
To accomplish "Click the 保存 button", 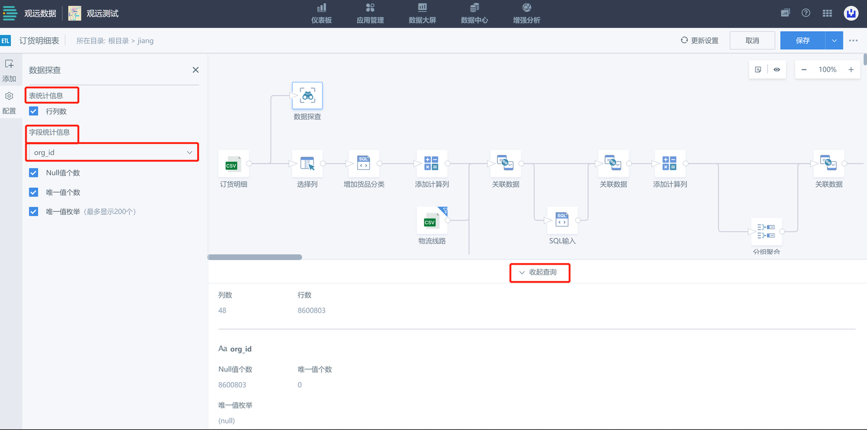I will click(x=803, y=40).
